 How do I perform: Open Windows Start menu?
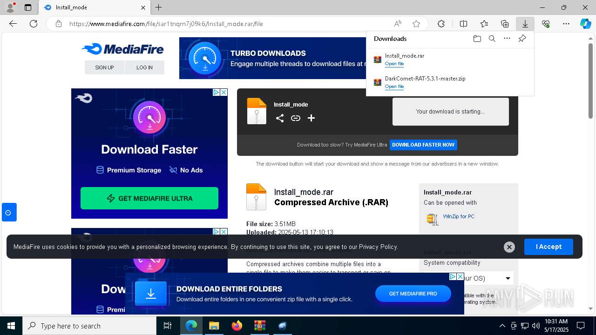pos(11,326)
